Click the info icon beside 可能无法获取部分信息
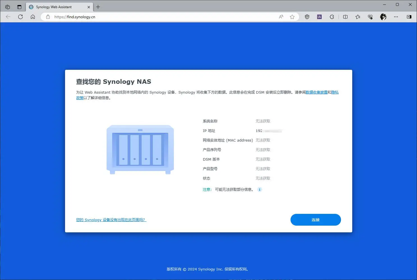The width and height of the screenshot is (417, 280). coord(260,189)
